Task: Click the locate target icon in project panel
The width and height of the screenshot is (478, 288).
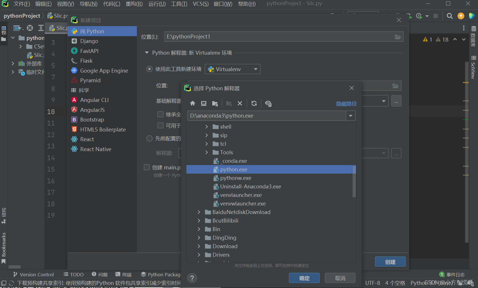Action: [x=30, y=28]
